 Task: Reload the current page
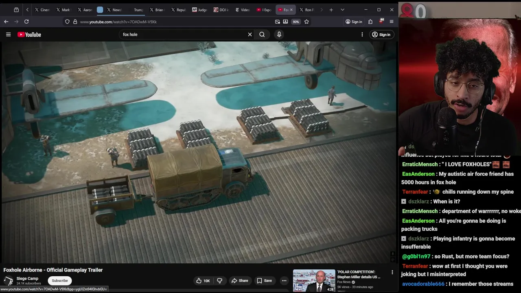(26, 22)
